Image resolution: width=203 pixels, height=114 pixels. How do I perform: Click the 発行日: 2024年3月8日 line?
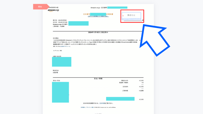click(x=60, y=20)
